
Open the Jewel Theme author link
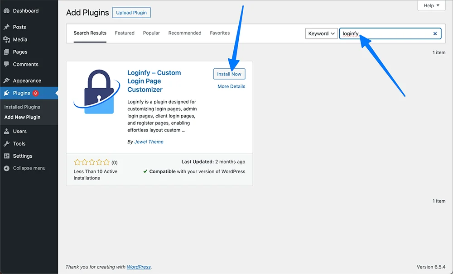(x=149, y=142)
